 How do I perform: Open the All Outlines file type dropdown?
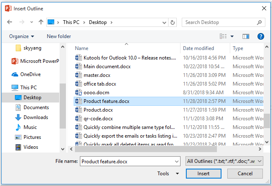pyautogui.click(x=224, y=161)
